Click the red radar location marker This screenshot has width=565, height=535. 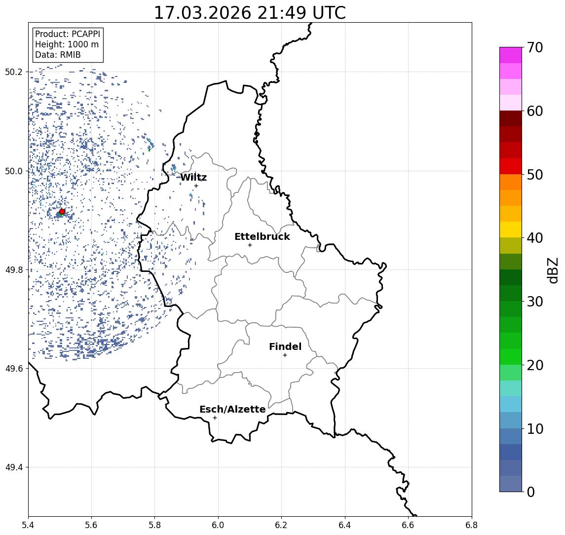pos(62,212)
